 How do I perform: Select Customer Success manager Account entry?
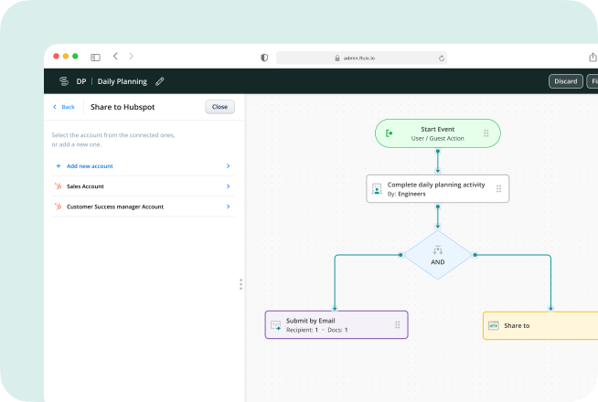pyautogui.click(x=114, y=206)
